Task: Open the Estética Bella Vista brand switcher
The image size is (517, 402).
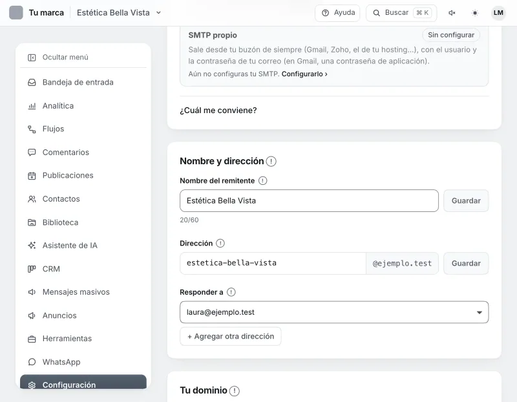Action: tap(119, 12)
